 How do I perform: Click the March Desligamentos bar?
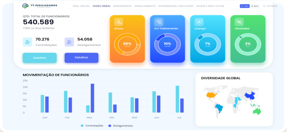point(93,98)
